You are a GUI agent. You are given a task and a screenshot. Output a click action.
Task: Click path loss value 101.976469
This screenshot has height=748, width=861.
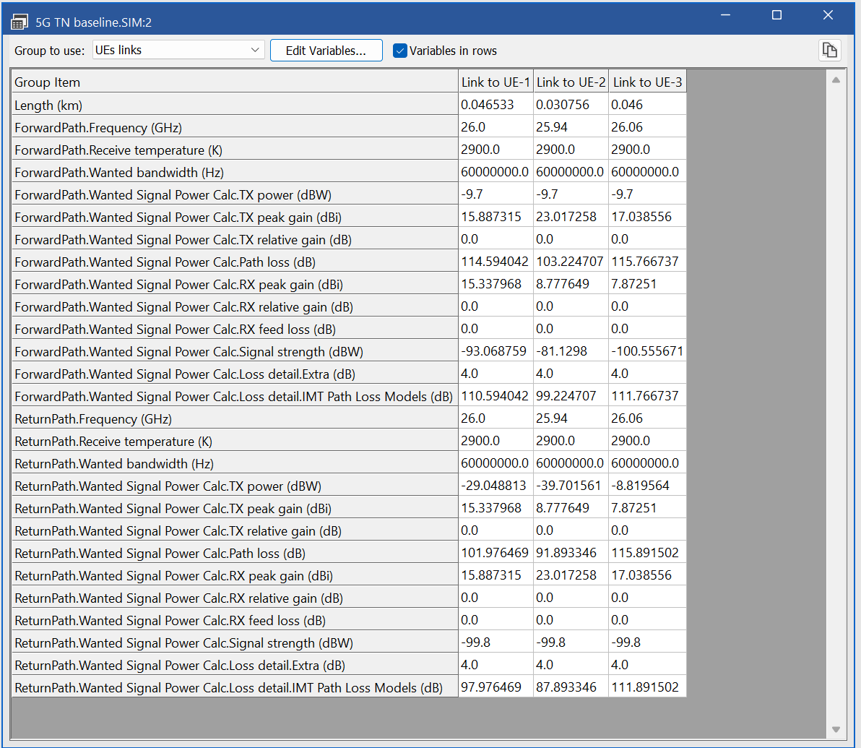point(496,553)
